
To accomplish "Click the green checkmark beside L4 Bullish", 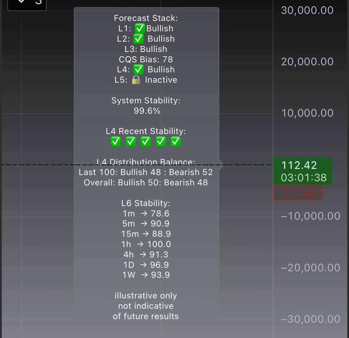I will tap(139, 70).
